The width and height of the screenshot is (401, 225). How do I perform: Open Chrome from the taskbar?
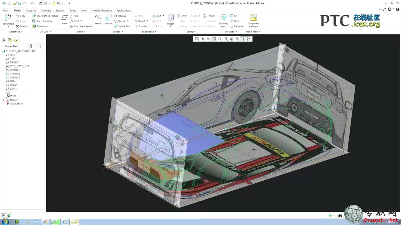pyautogui.click(x=46, y=222)
